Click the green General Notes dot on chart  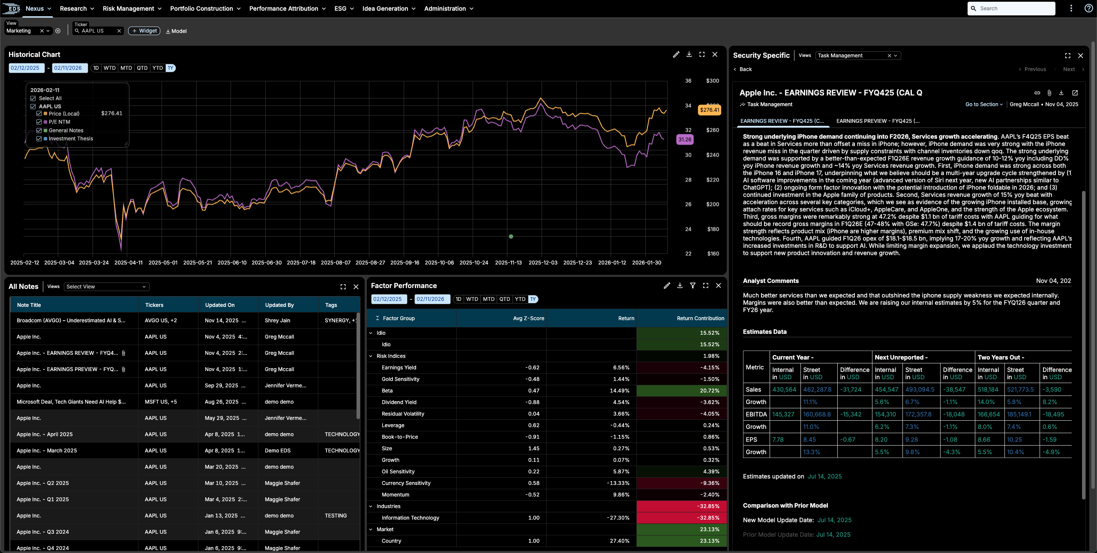[511, 236]
